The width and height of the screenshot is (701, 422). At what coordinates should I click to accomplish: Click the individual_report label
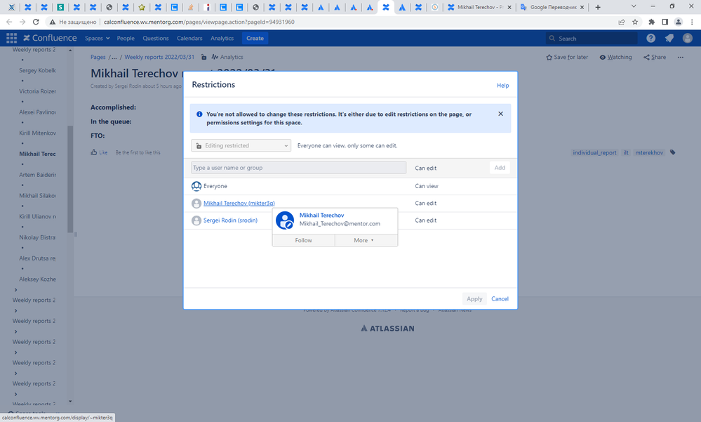pos(594,152)
